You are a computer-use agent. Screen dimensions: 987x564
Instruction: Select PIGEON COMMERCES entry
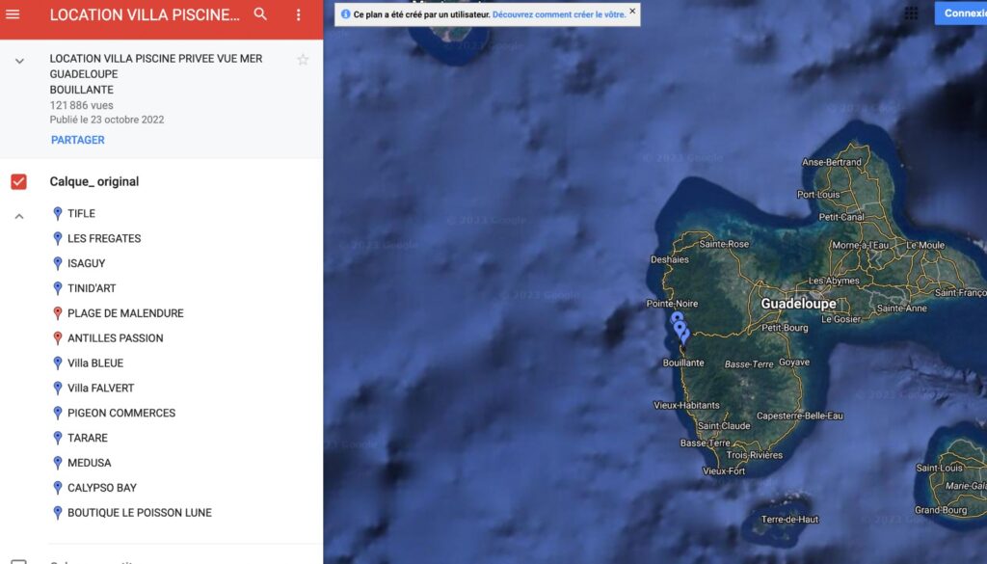coord(121,413)
